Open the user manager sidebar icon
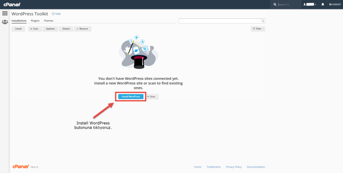The width and height of the screenshot is (343, 173). coord(5,22)
